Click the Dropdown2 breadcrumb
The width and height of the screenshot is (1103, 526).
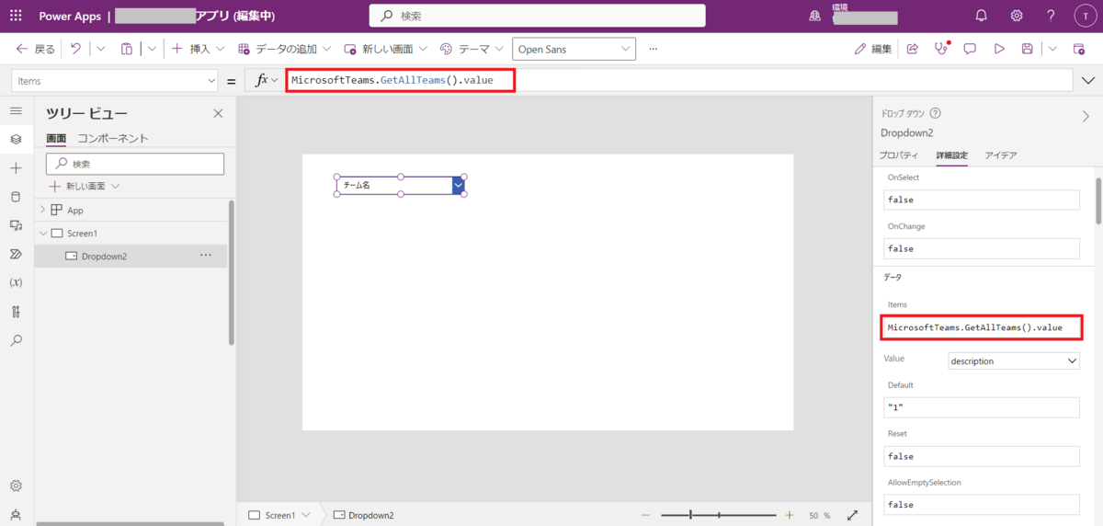(x=364, y=515)
